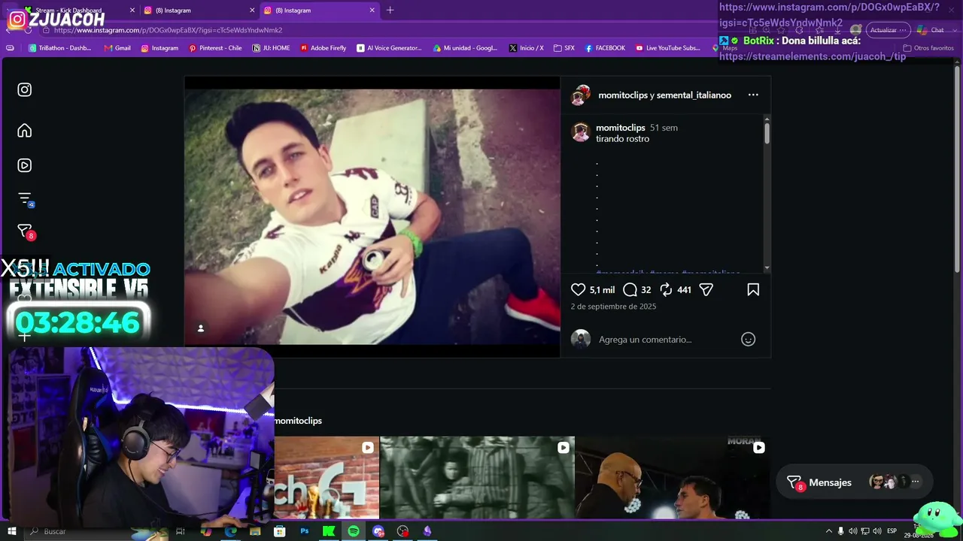Repost this post using the arrows icon
The width and height of the screenshot is (963, 541).
pos(666,289)
